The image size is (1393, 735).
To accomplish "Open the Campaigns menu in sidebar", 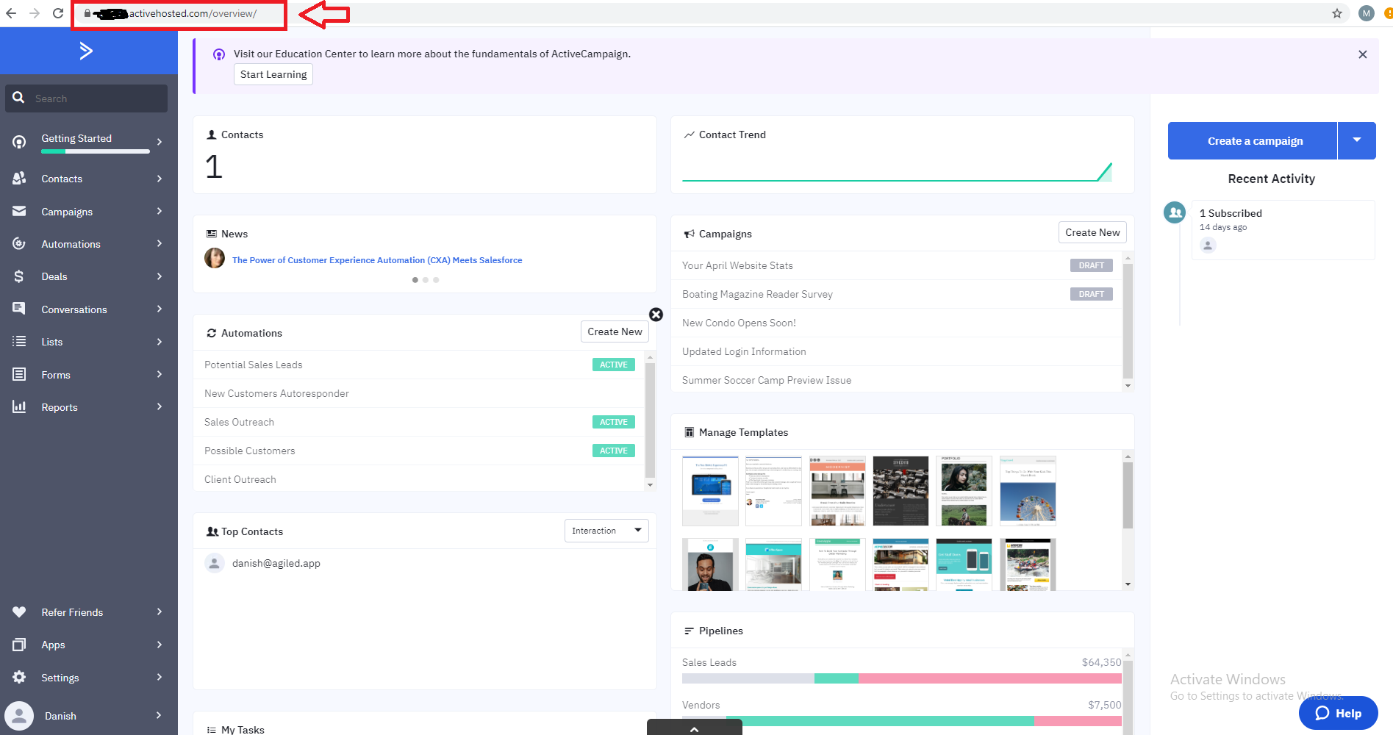I will pos(67,212).
